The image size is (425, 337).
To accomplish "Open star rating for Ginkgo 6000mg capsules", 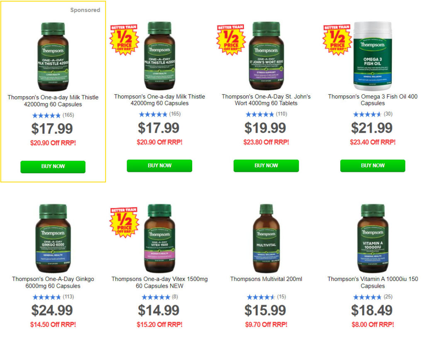I will 46,297.
